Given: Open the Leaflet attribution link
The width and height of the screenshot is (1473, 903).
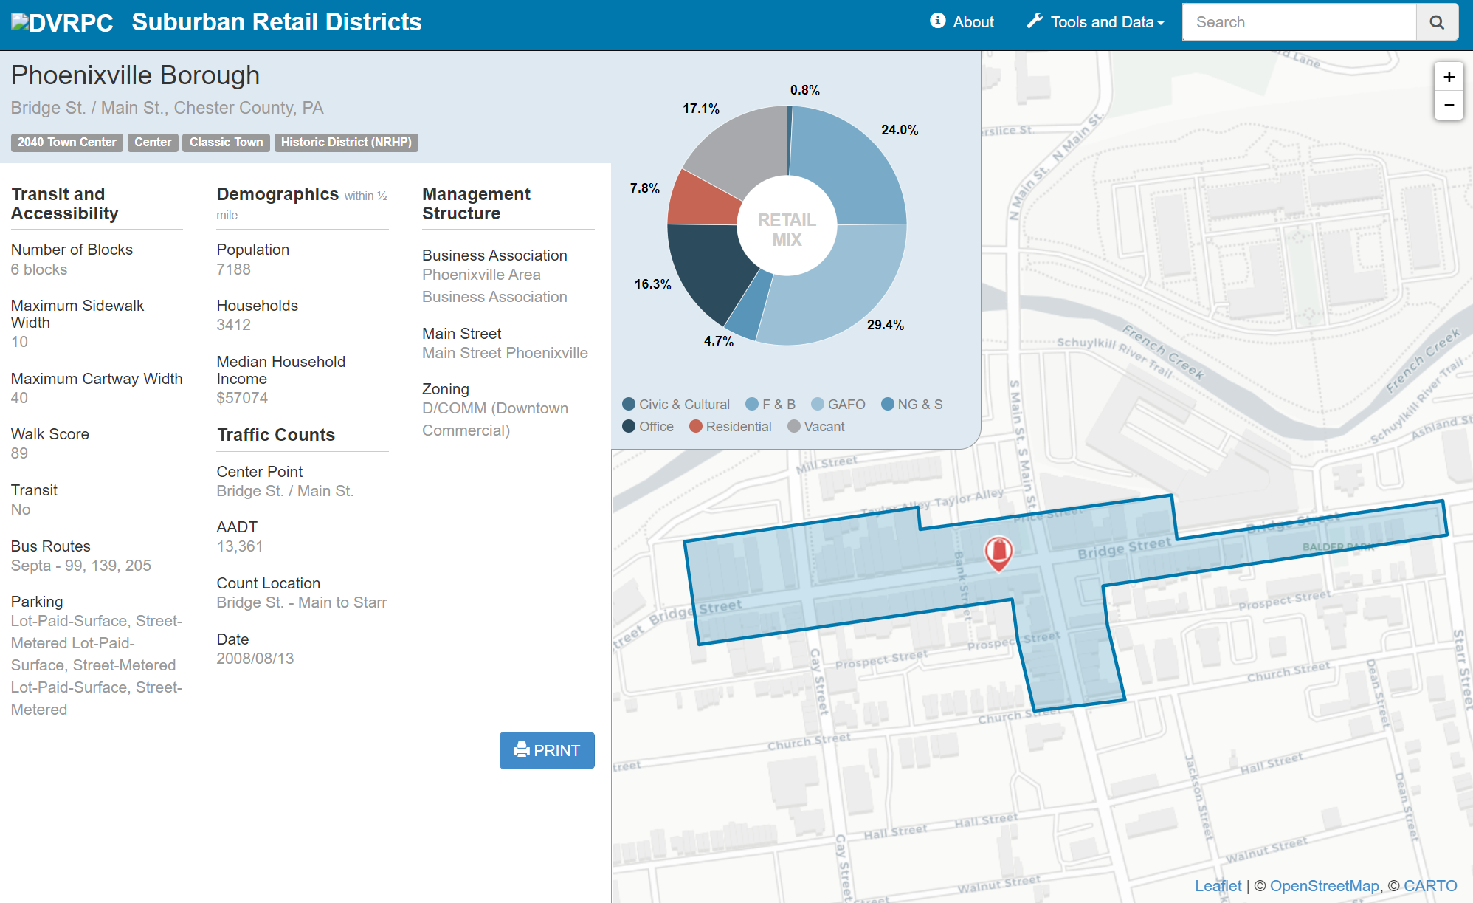Looking at the screenshot, I should (x=1218, y=886).
